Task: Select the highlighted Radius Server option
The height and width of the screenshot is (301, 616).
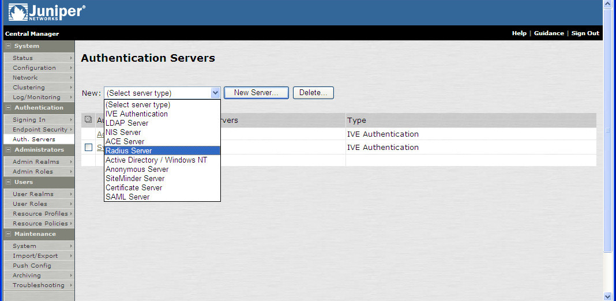Action: point(162,151)
